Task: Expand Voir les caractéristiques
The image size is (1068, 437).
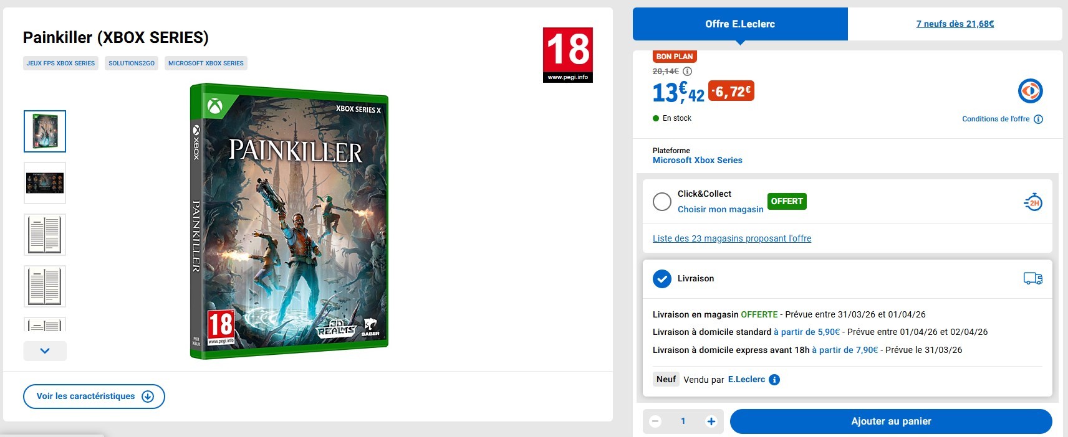Action: coord(94,397)
